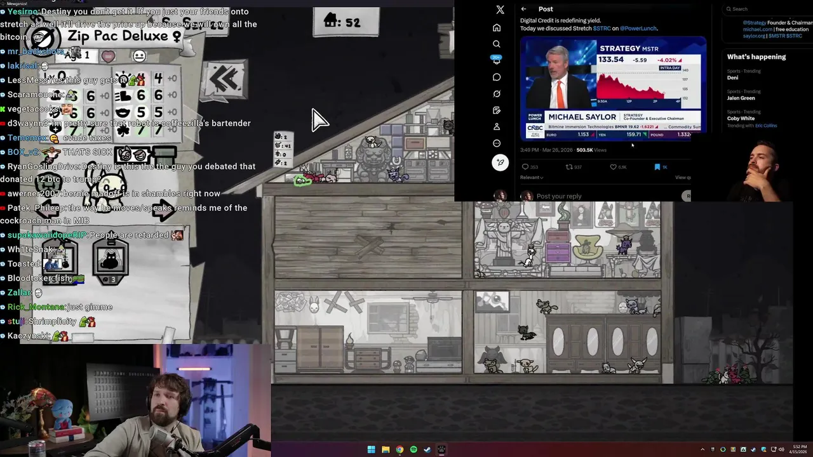
Task: Open the Articles icon in the X sidebar
Action: pyautogui.click(x=497, y=110)
